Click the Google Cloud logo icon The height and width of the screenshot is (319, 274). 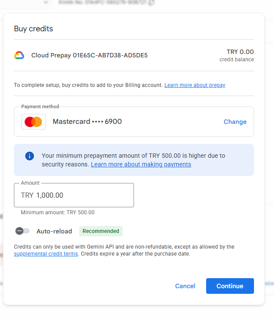coord(19,55)
